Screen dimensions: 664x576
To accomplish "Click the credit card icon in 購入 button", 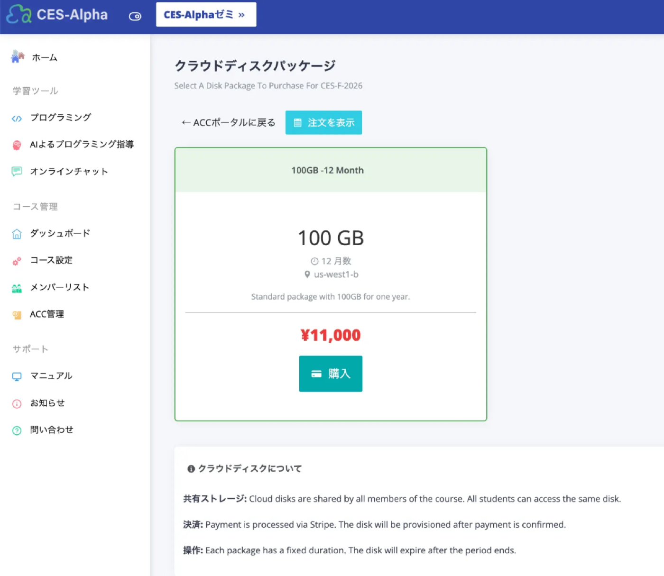I will [x=316, y=374].
